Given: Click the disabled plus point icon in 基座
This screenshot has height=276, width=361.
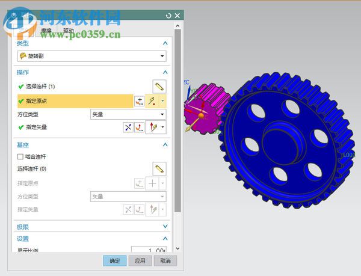Looking at the screenshot, I should point(152,183).
